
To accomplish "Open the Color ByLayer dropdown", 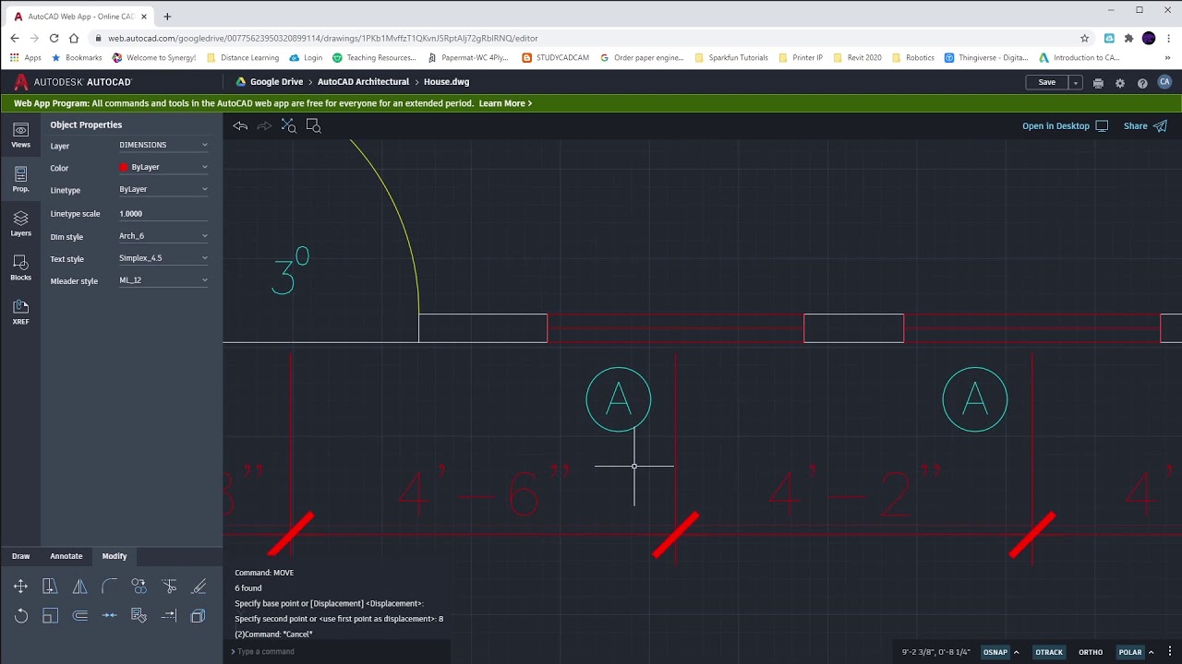I will (x=163, y=167).
